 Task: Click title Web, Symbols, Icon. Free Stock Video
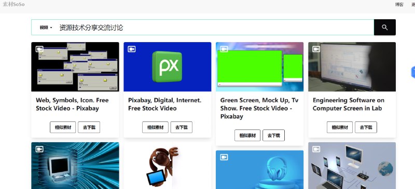pyautogui.click(x=72, y=104)
